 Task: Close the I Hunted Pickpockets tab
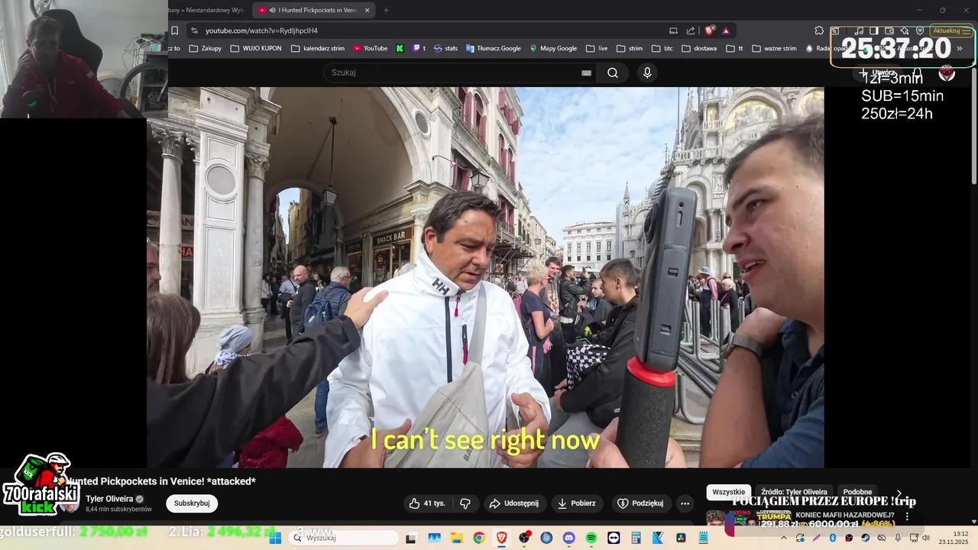(x=368, y=10)
